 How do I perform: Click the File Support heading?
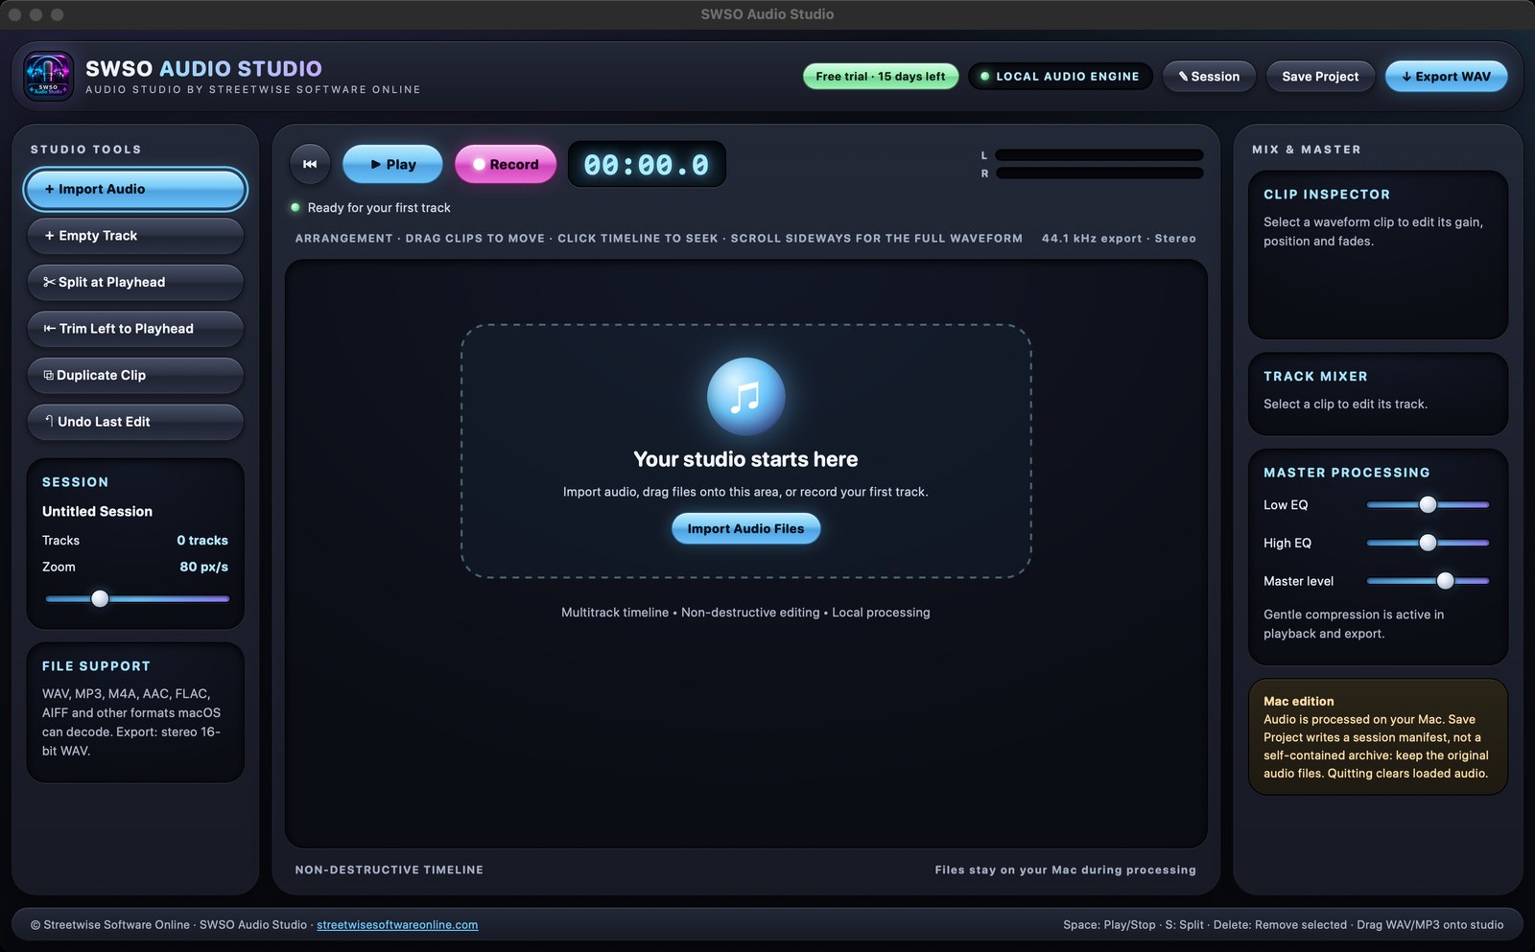tap(96, 666)
